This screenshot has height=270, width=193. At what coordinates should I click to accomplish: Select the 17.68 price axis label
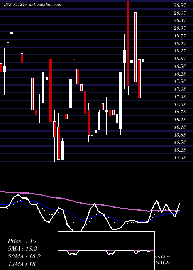tap(180, 89)
